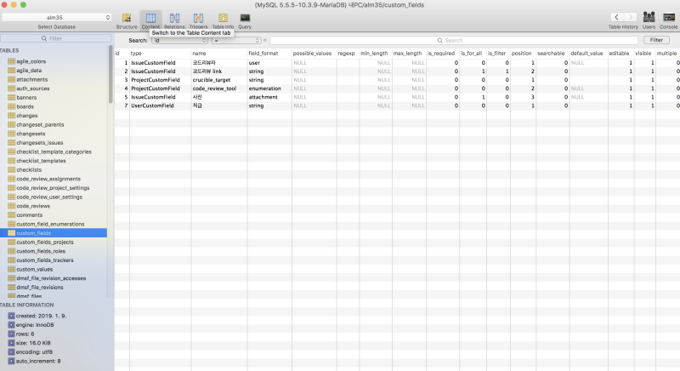Select the auth_sources table
The image size is (680, 371).
pyautogui.click(x=33, y=88)
